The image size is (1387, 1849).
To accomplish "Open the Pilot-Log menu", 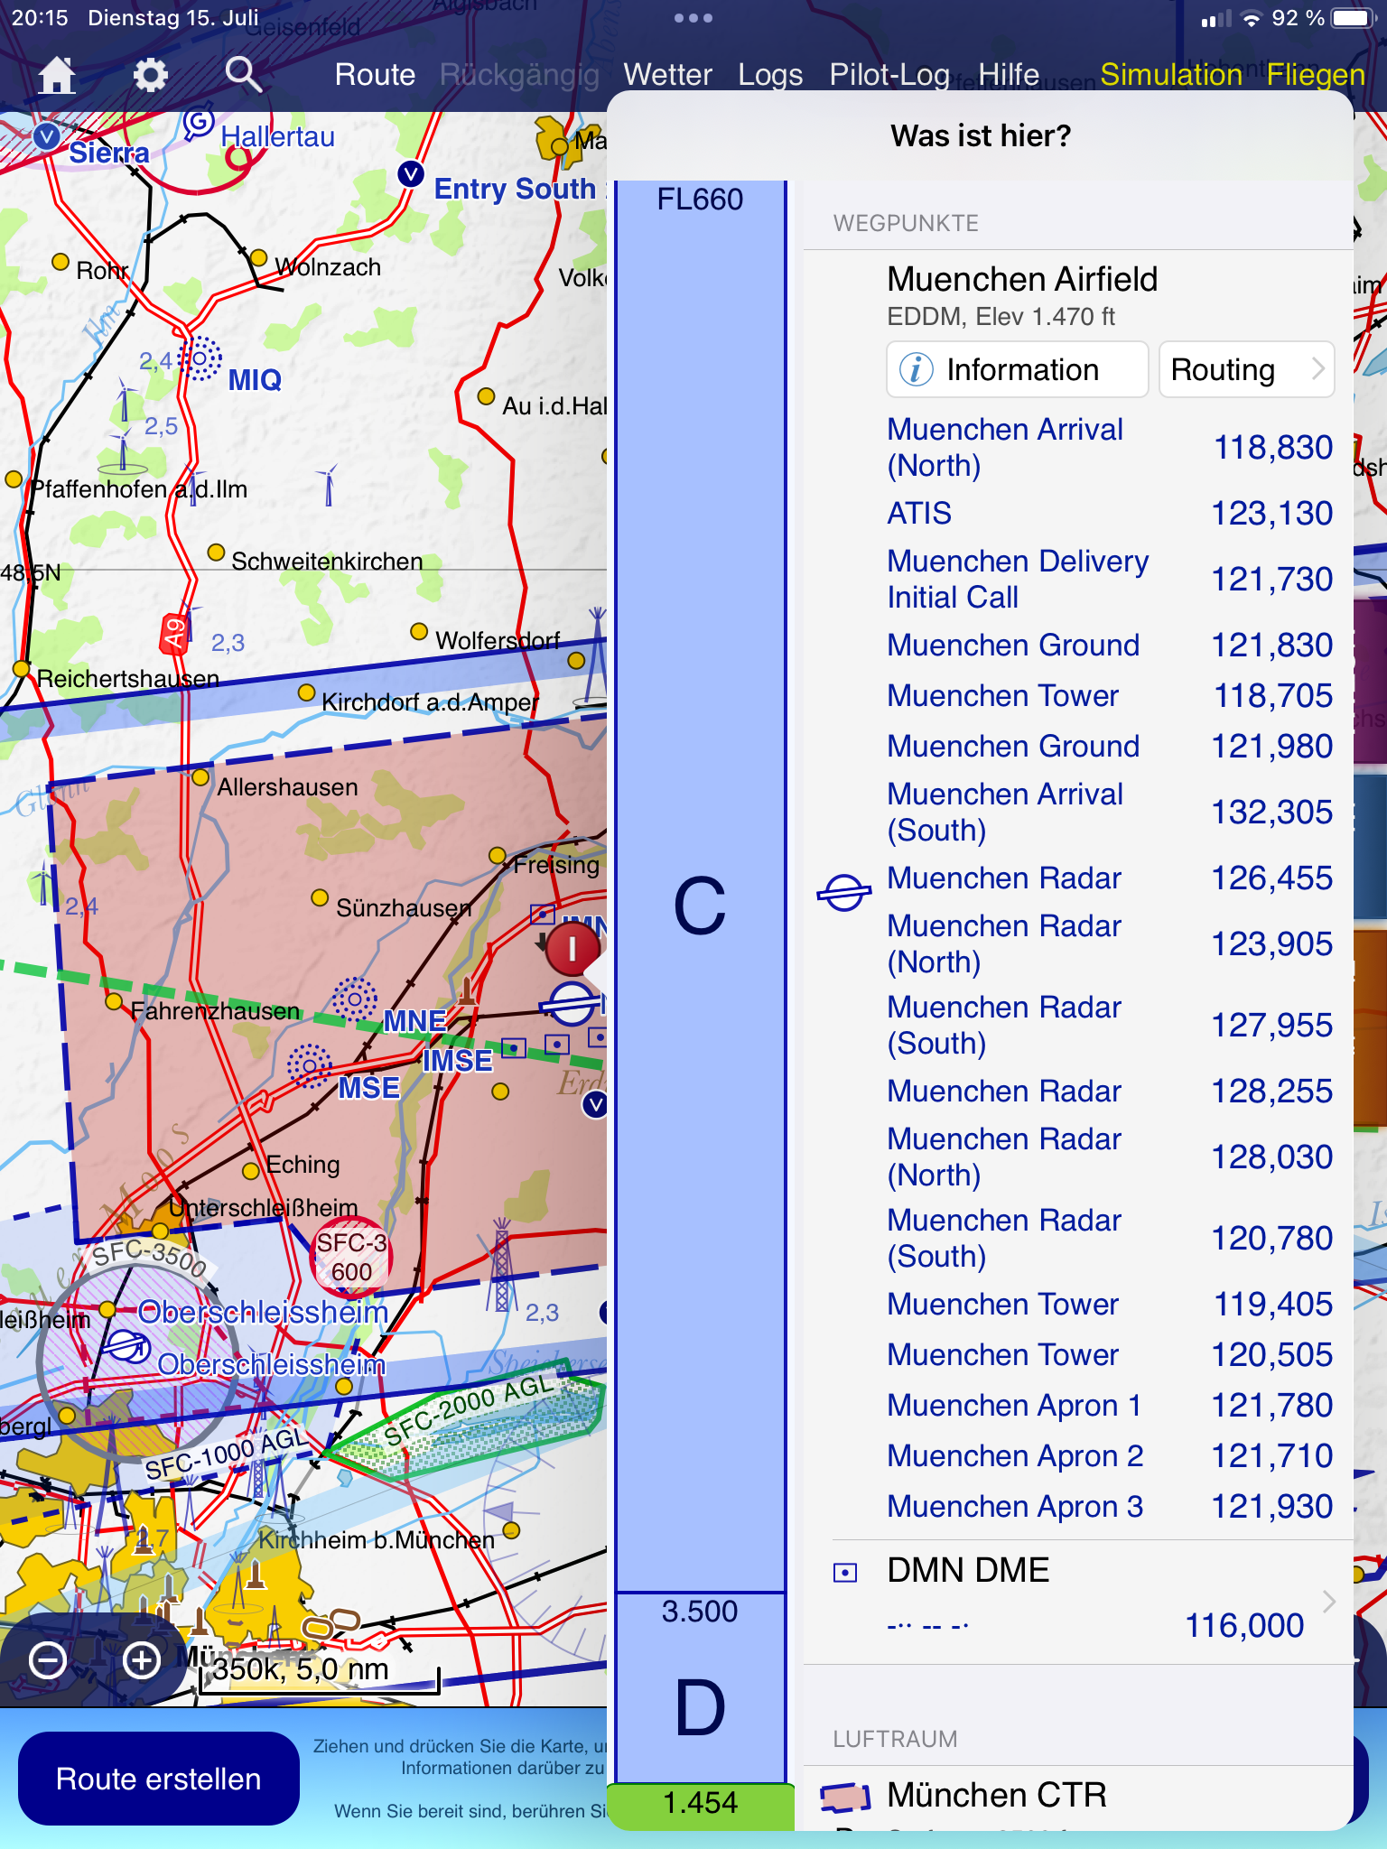I will tap(889, 75).
